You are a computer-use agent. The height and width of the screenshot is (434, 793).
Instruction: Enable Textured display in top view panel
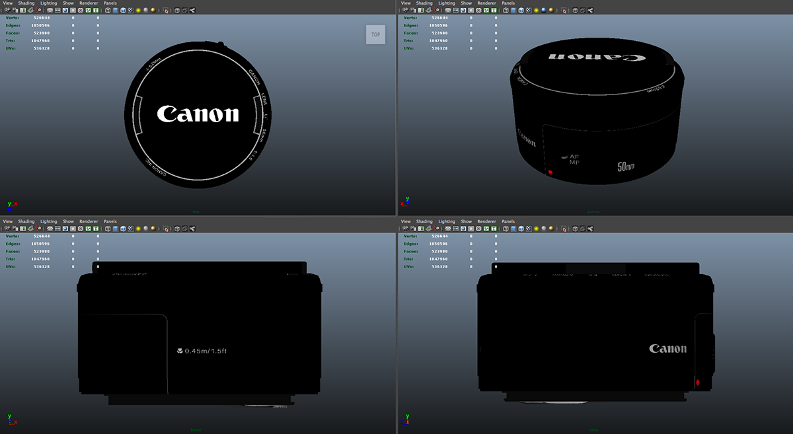click(130, 11)
